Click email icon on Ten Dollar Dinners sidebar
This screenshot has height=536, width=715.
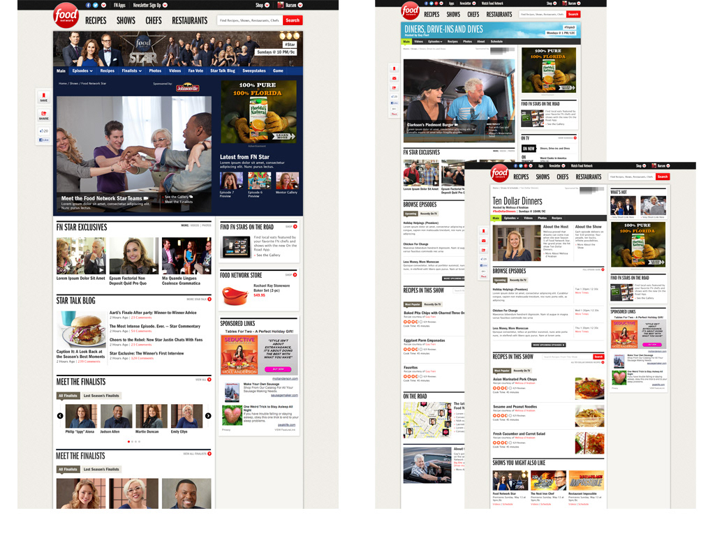pos(484,241)
